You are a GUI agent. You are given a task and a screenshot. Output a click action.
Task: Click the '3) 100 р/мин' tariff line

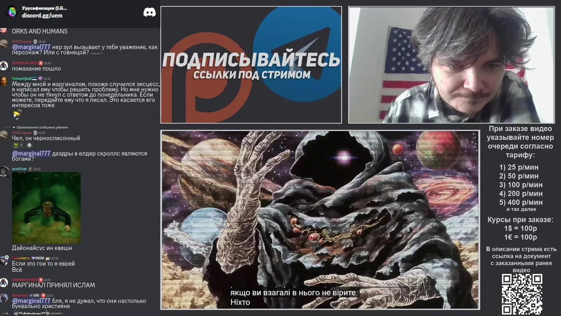click(521, 185)
